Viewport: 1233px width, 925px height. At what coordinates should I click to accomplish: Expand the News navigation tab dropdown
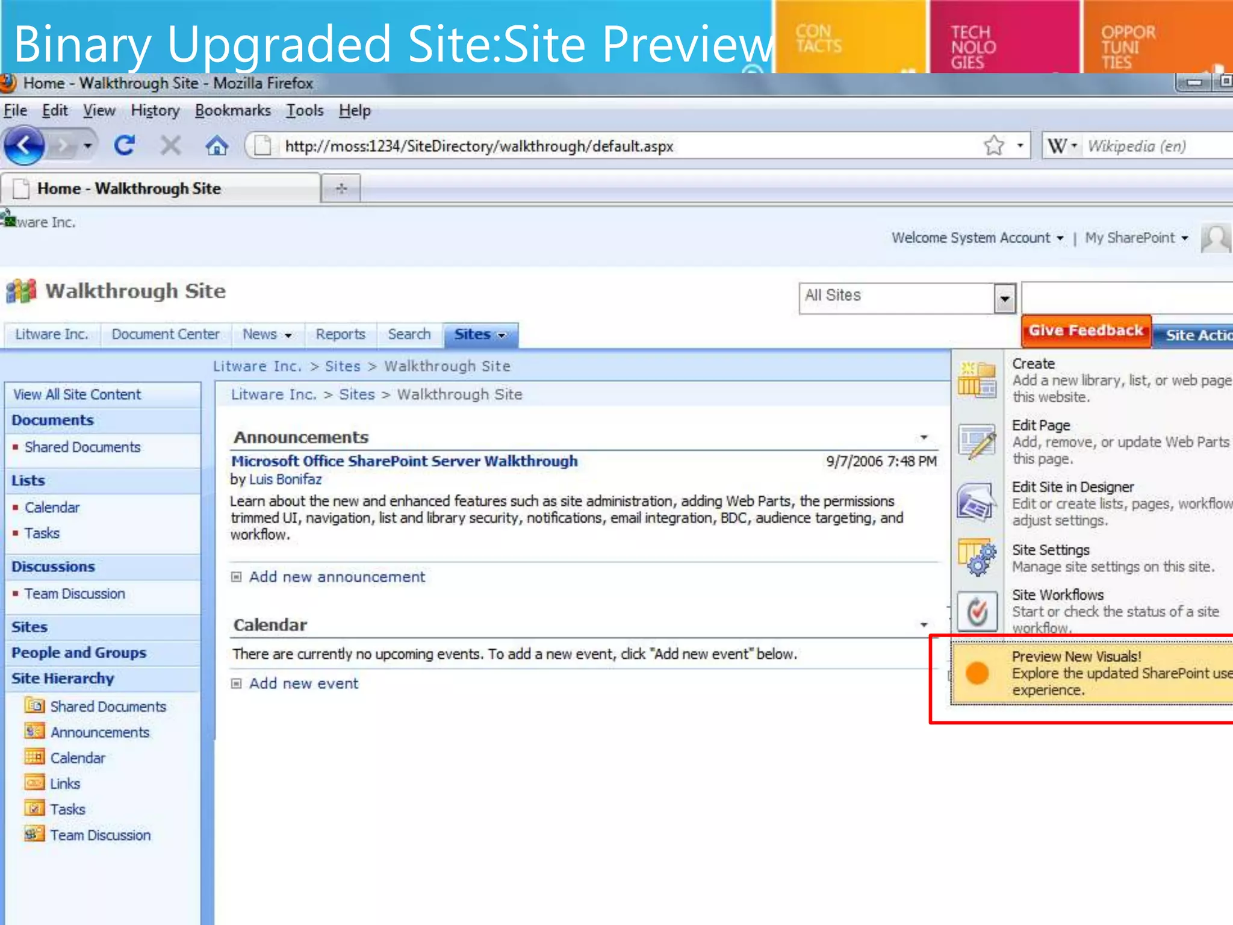coord(288,335)
